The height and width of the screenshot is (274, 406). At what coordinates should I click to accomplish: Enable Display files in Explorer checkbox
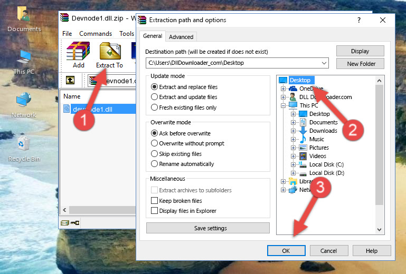coord(154,211)
